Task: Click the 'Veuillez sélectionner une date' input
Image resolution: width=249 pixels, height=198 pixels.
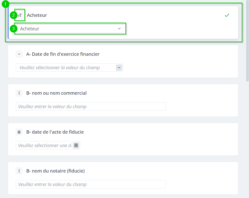Action: (x=44, y=146)
